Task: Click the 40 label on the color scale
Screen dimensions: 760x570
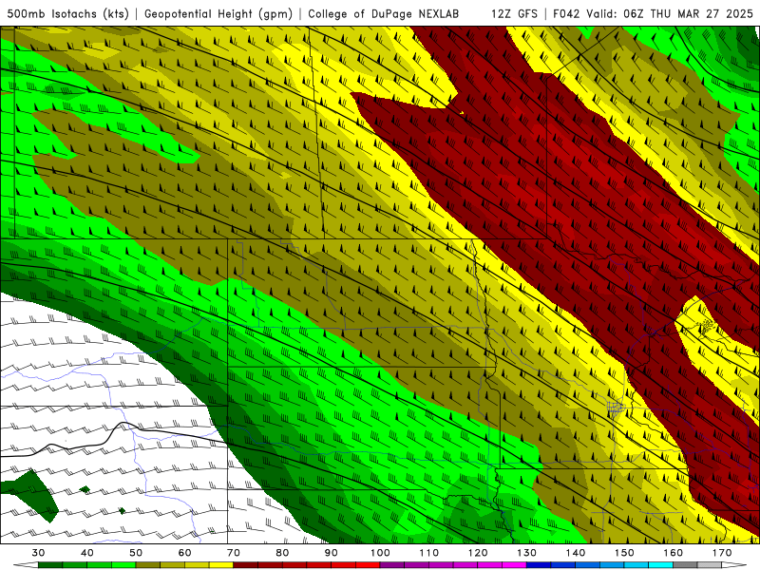Action: [x=86, y=553]
